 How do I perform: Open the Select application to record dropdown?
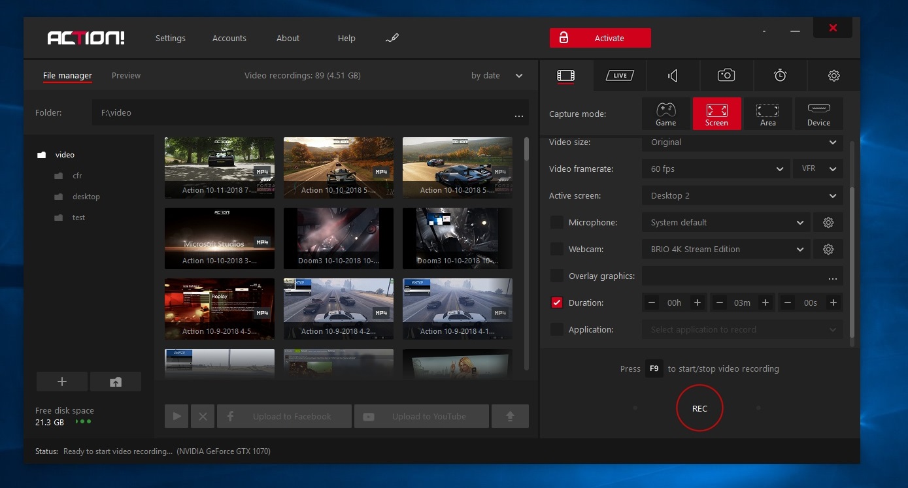[x=742, y=330]
